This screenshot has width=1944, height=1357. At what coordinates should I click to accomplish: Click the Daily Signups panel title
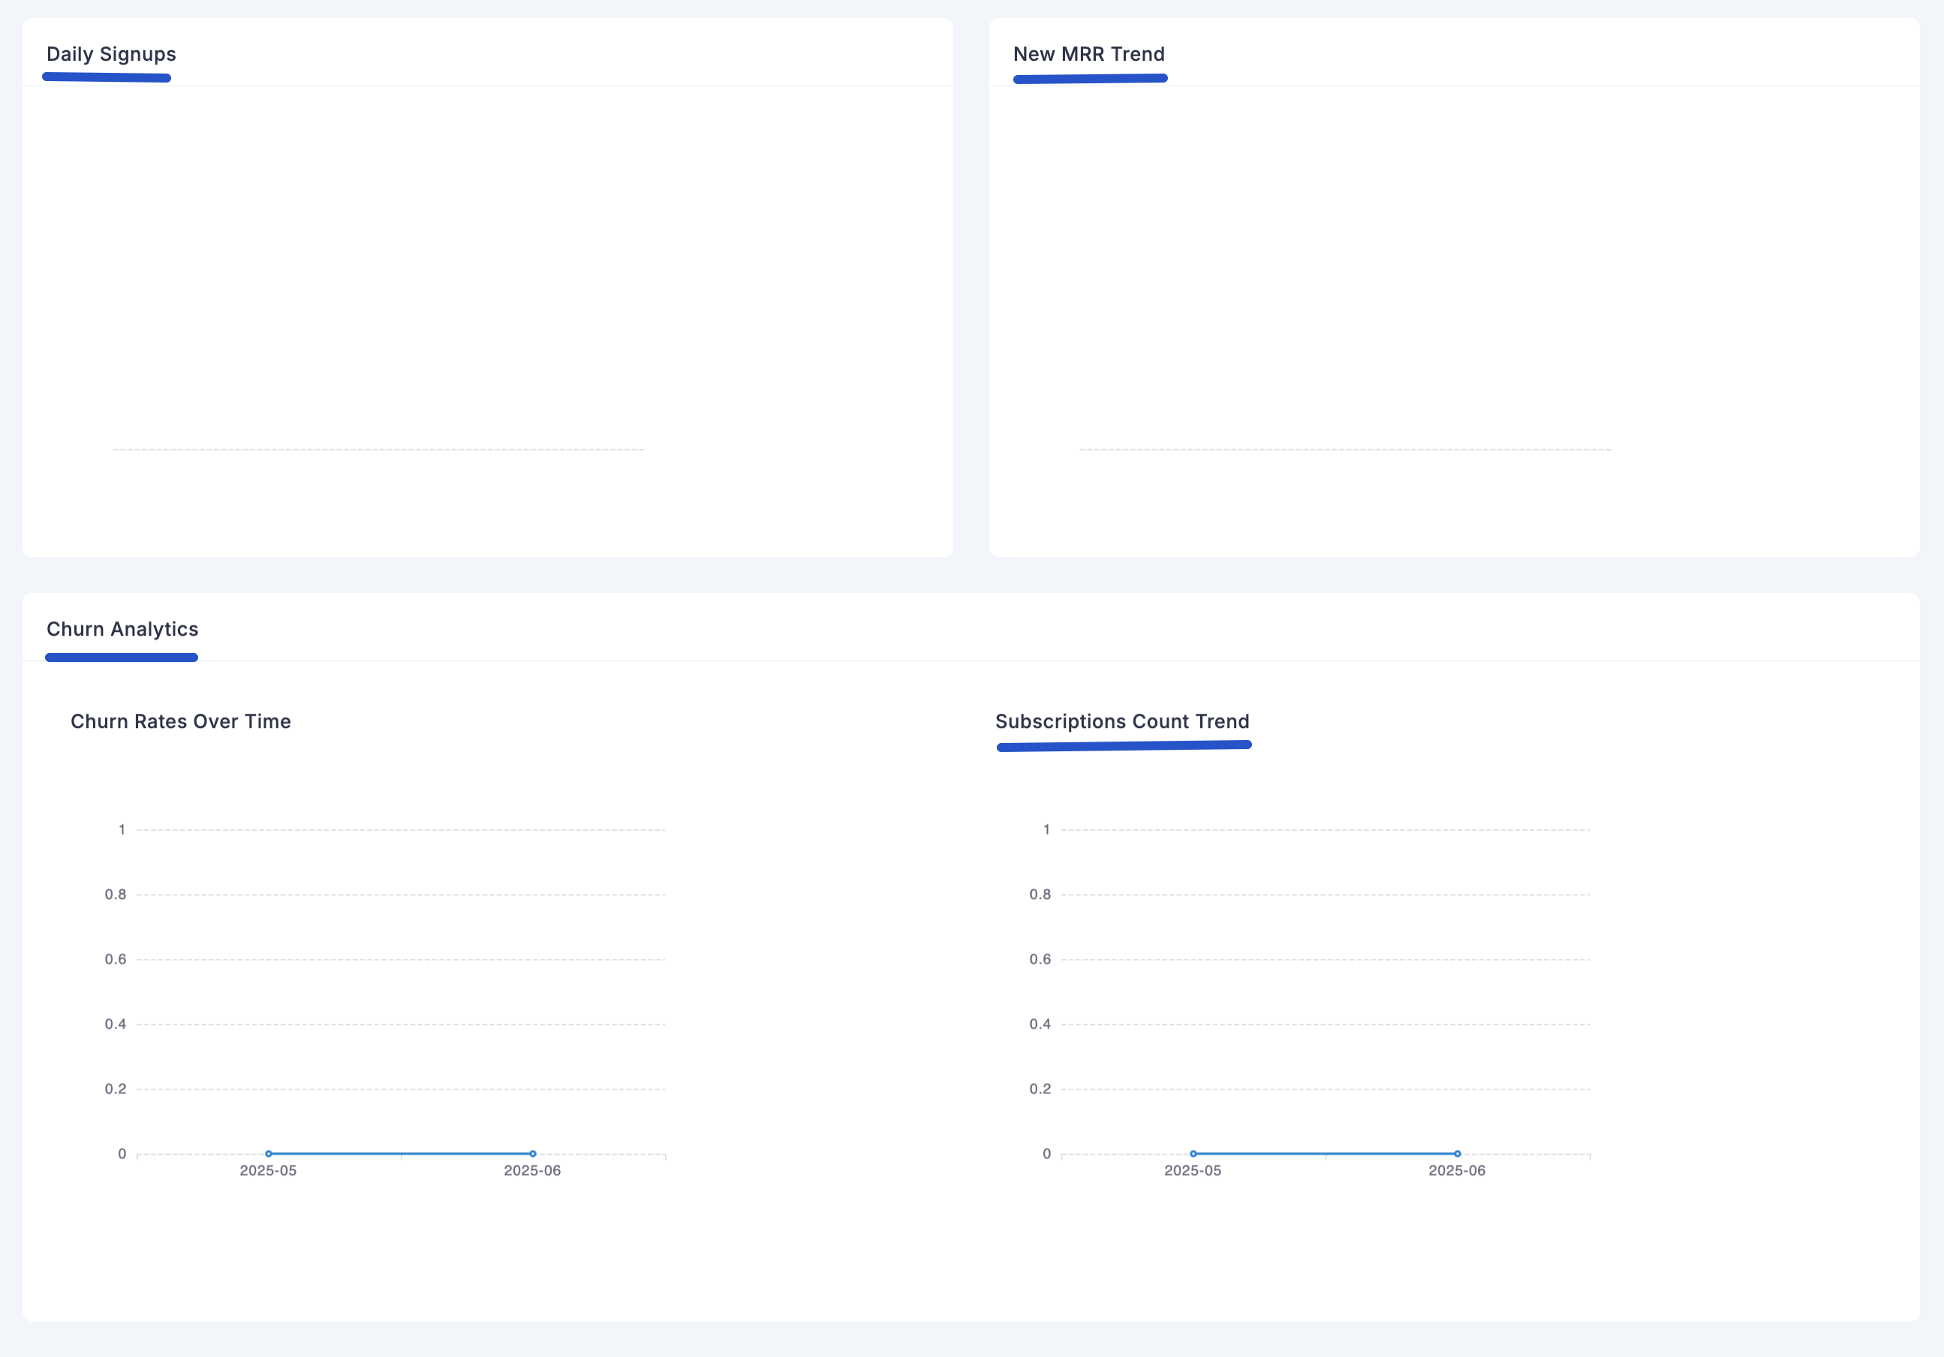111,54
